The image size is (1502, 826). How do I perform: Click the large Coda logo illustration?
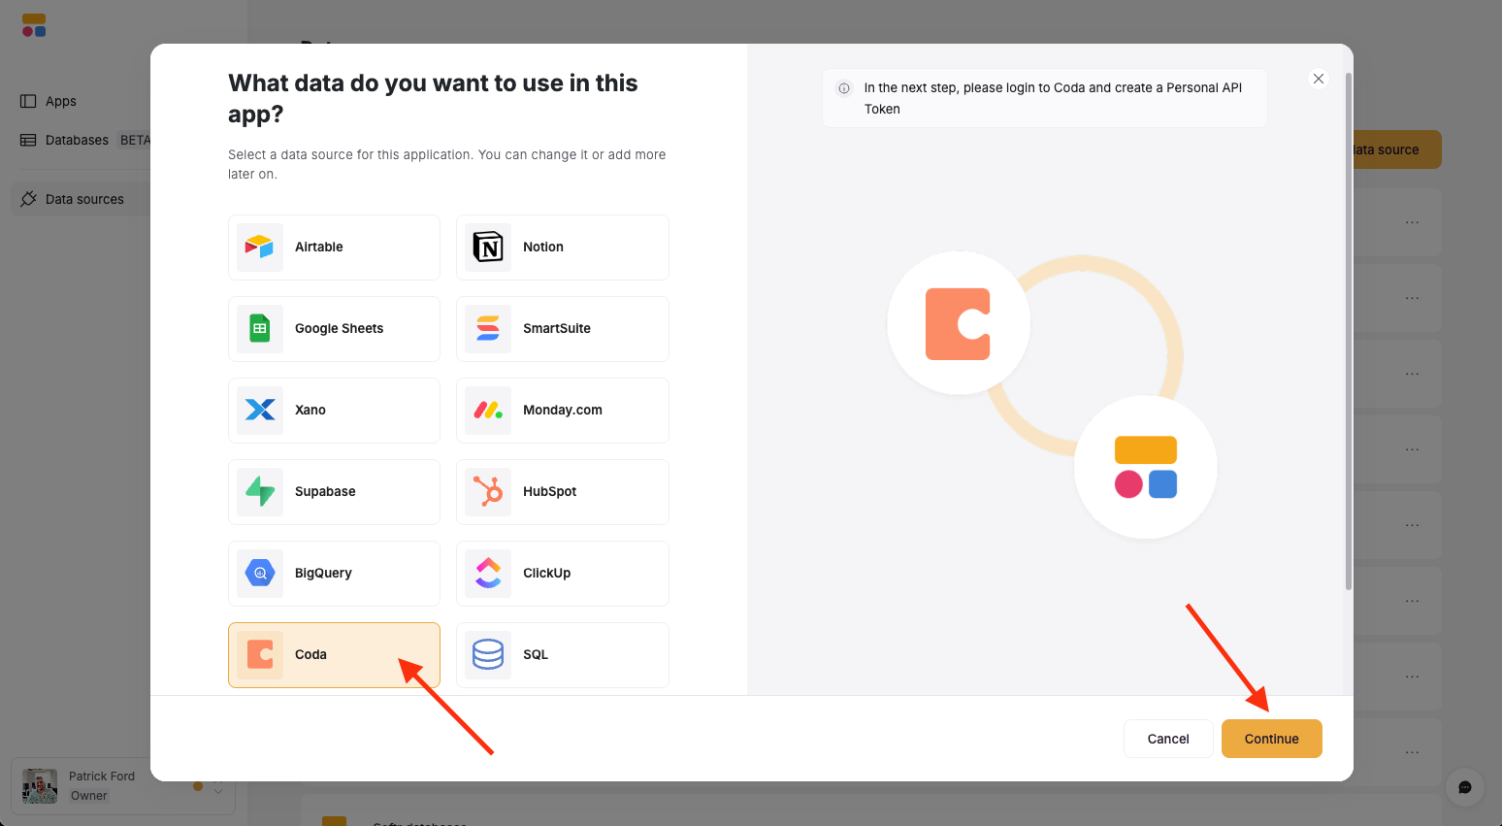click(958, 323)
